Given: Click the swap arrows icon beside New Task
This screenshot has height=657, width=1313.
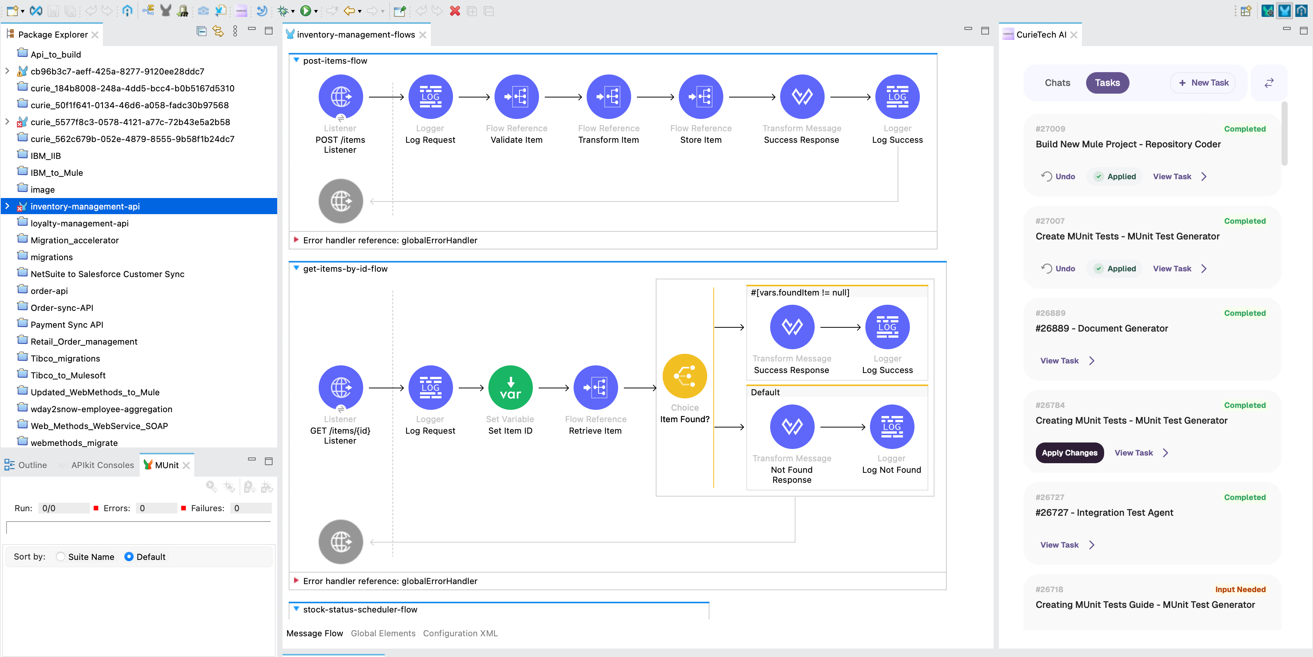Looking at the screenshot, I should pos(1268,83).
